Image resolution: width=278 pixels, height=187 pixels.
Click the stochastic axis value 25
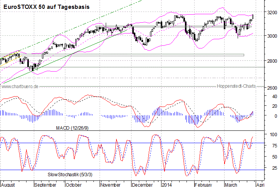tap(275, 168)
